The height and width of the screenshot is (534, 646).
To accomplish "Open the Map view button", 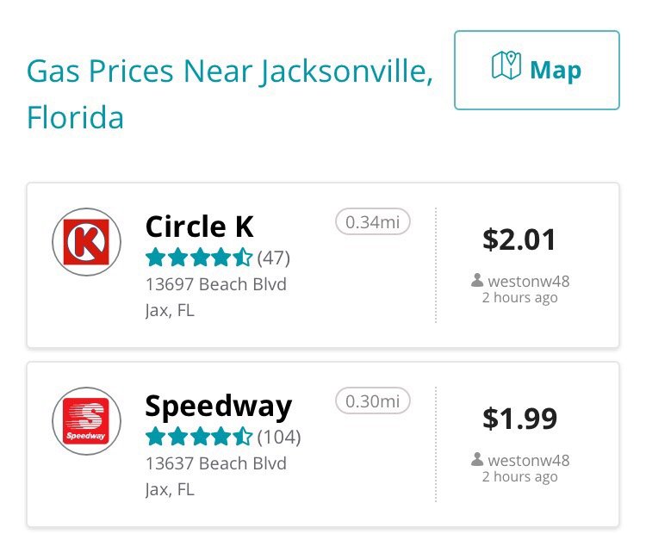I will point(537,70).
